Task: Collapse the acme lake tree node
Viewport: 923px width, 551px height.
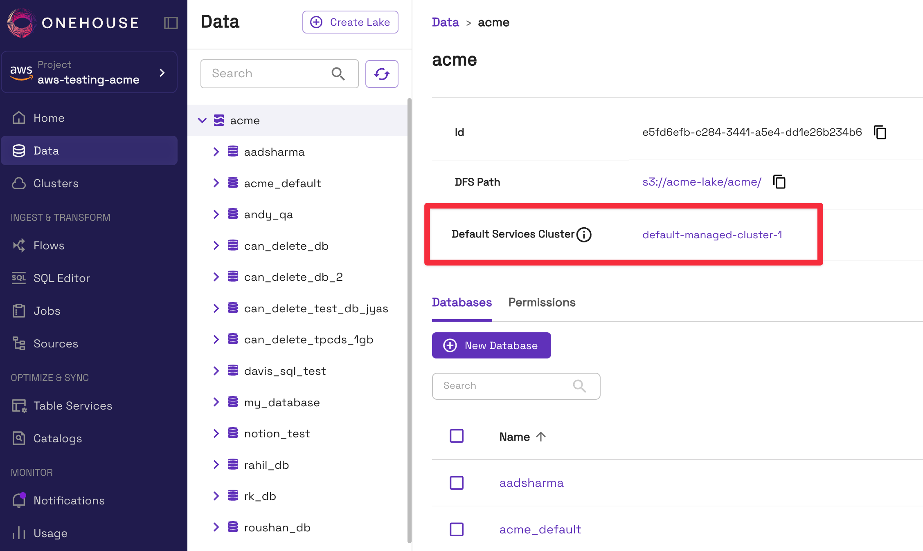Action: point(202,121)
